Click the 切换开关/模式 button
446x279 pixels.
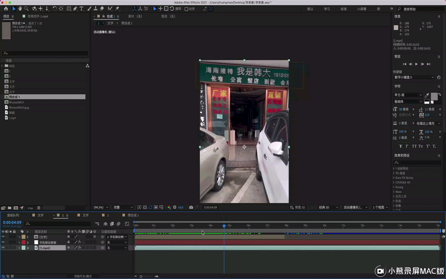tap(83, 276)
